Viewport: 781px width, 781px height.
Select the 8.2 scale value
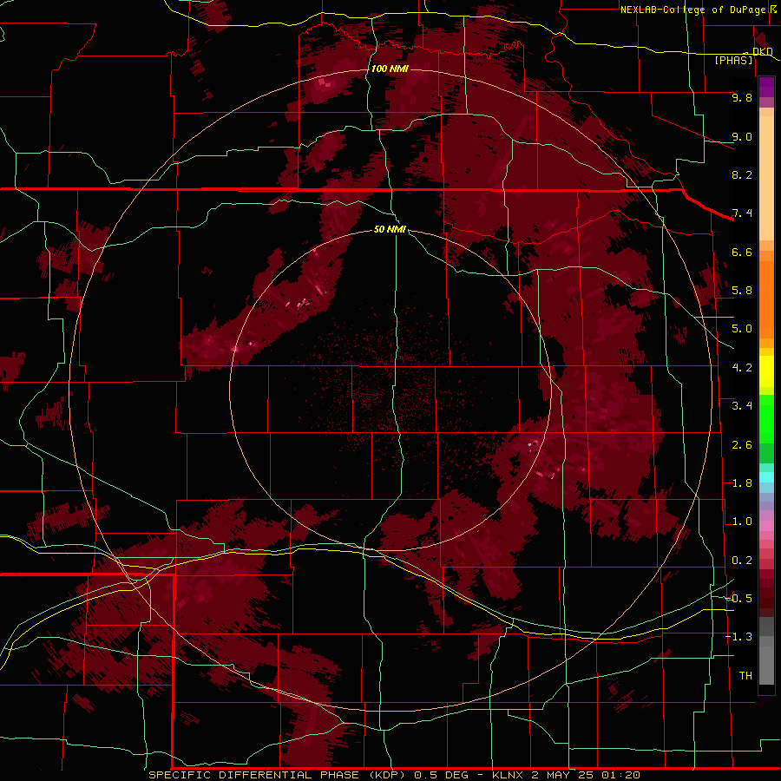(742, 174)
